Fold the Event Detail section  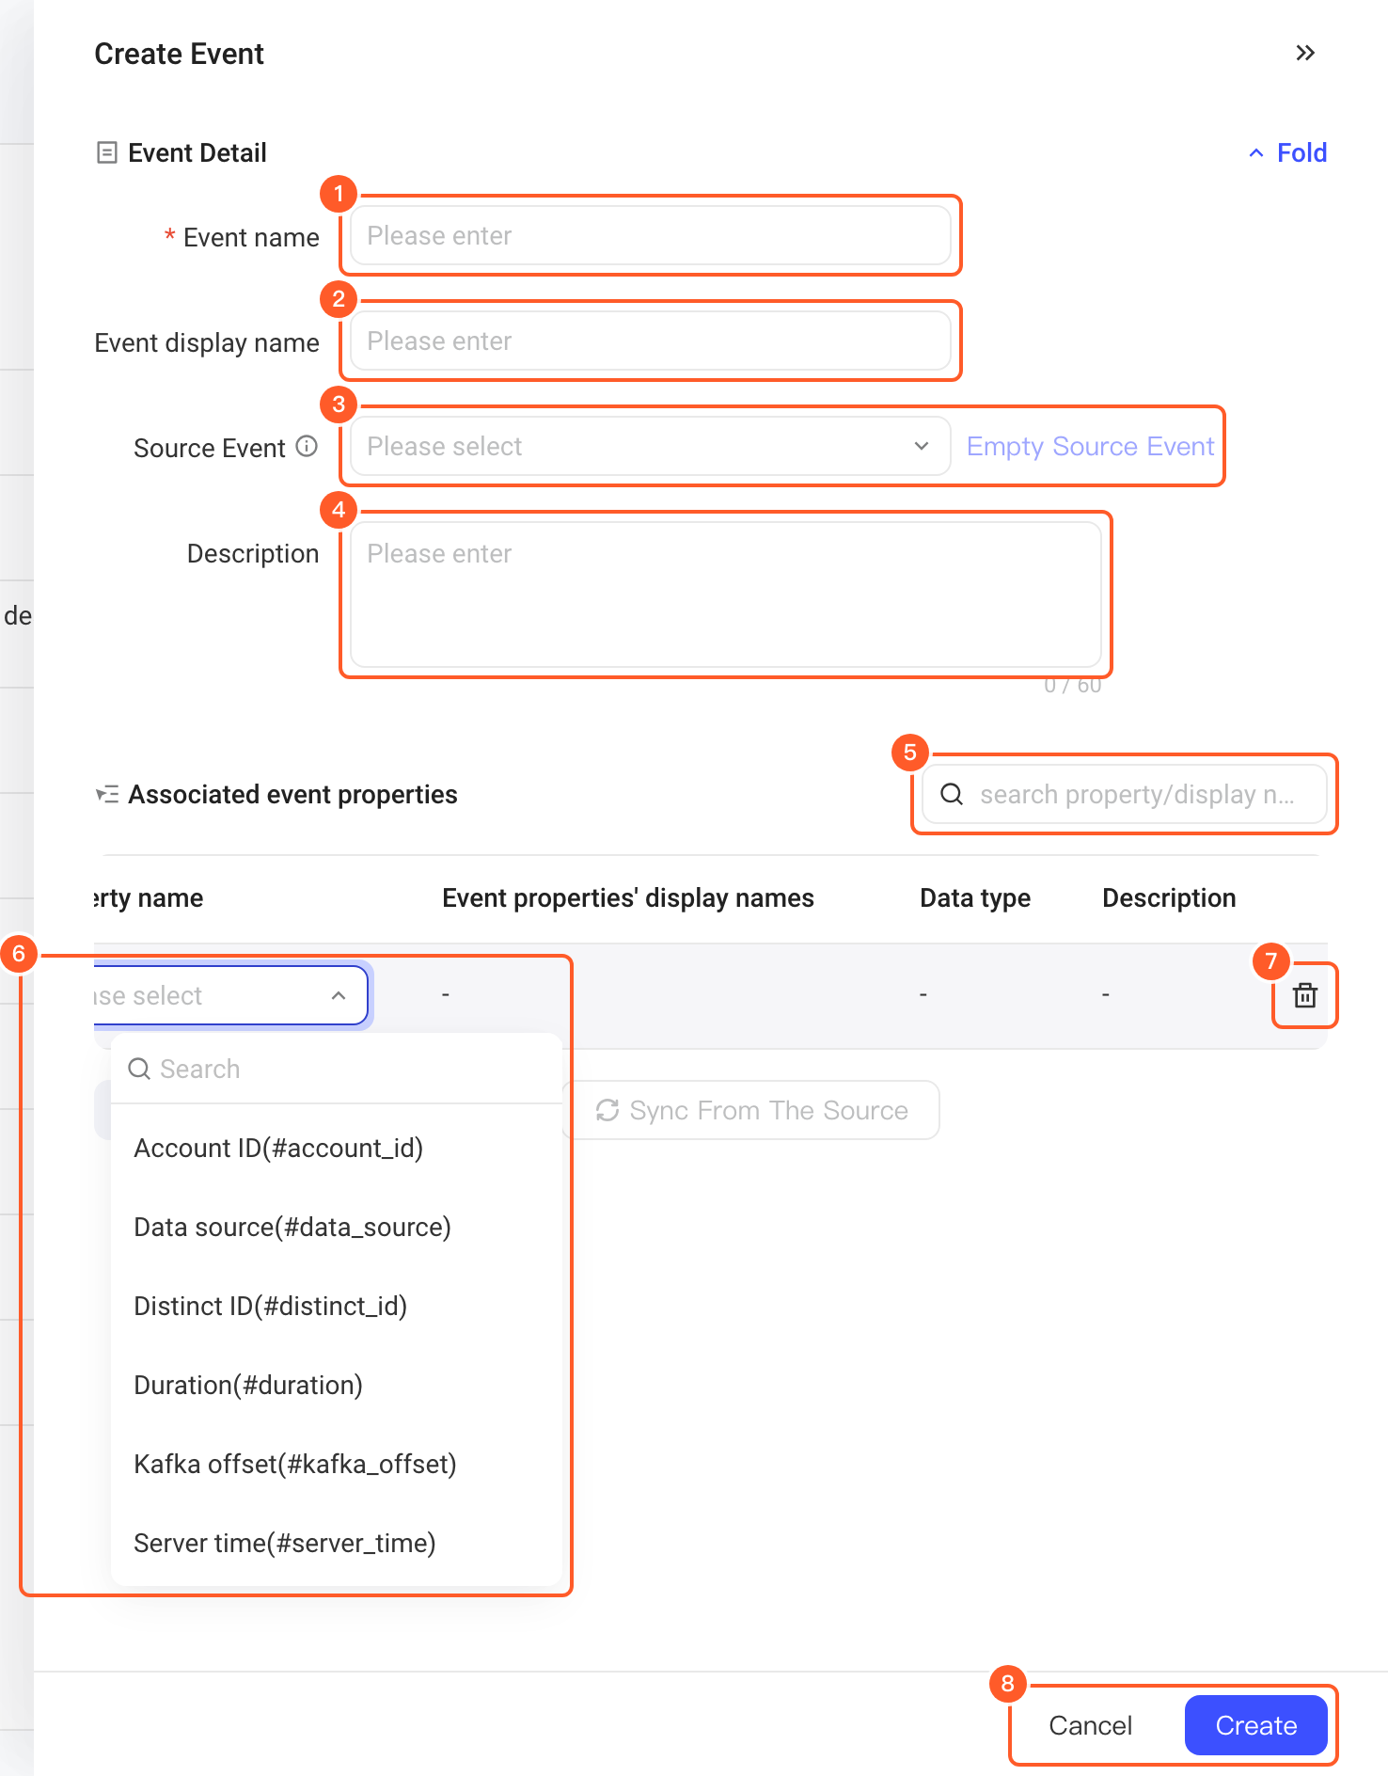point(1287,152)
